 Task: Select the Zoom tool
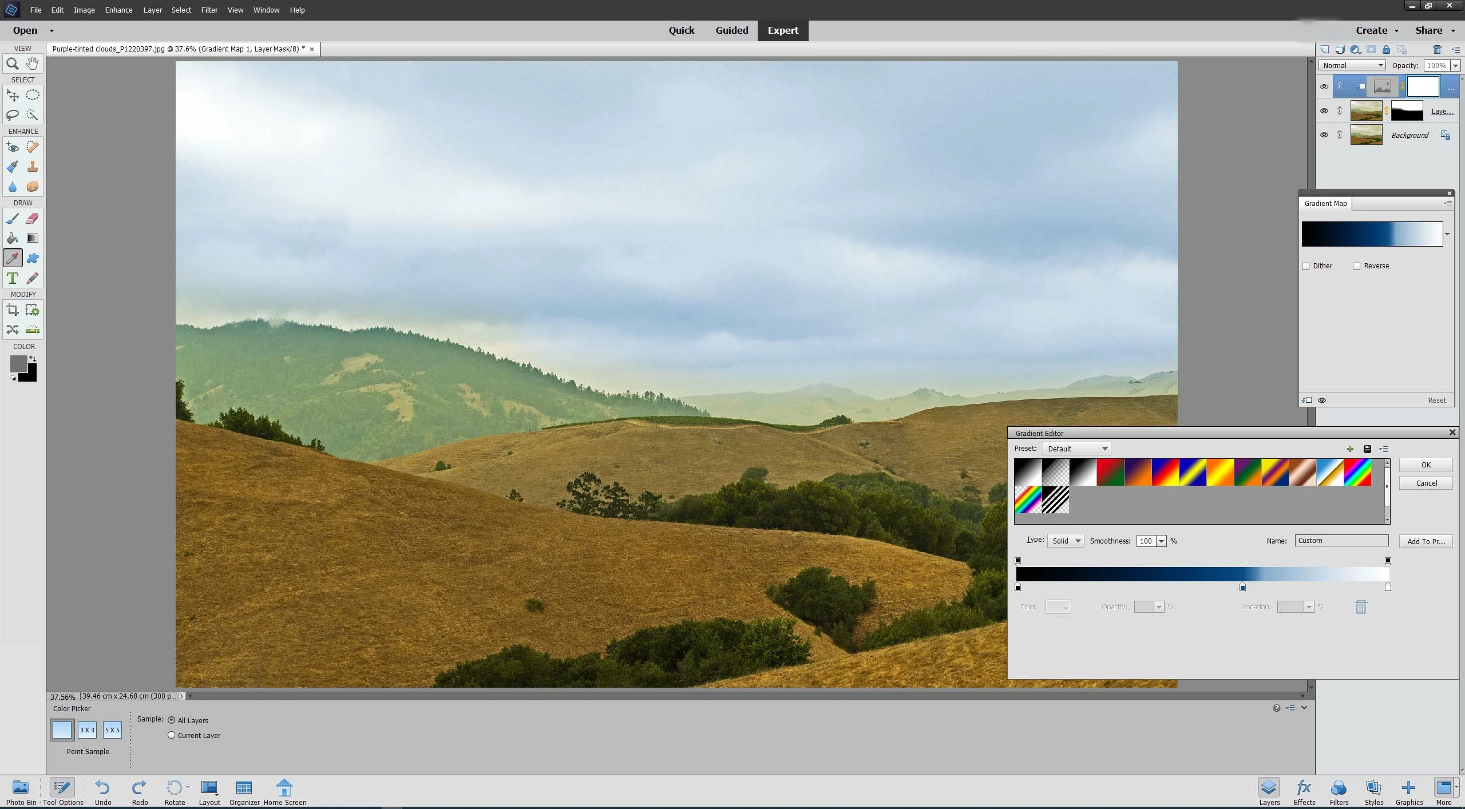[x=12, y=64]
